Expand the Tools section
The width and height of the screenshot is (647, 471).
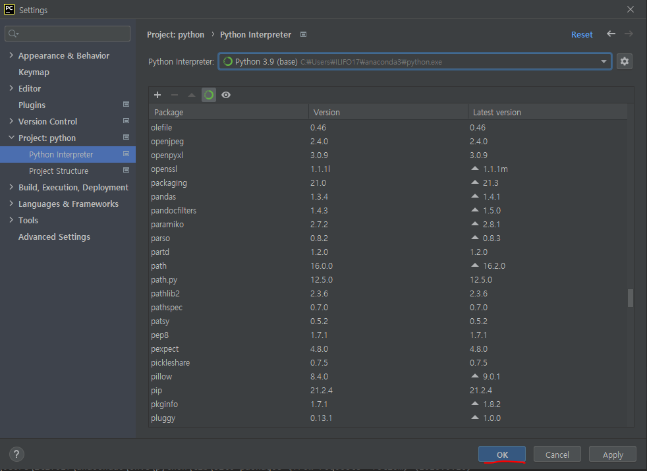point(11,220)
